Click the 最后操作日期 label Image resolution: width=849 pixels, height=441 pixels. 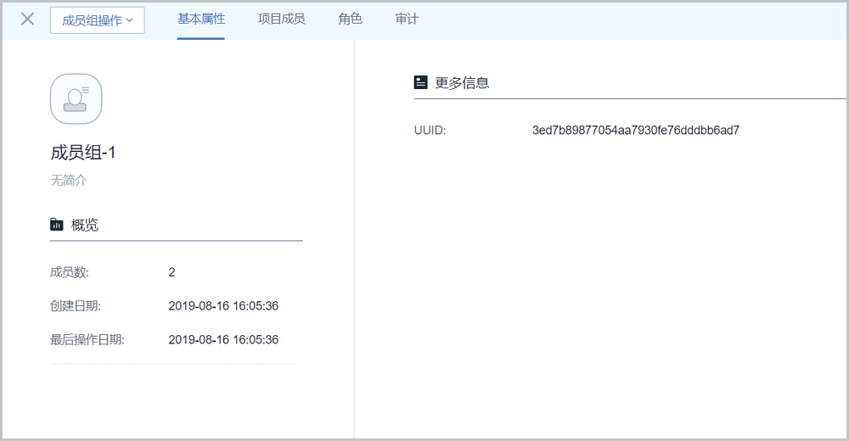pos(87,340)
